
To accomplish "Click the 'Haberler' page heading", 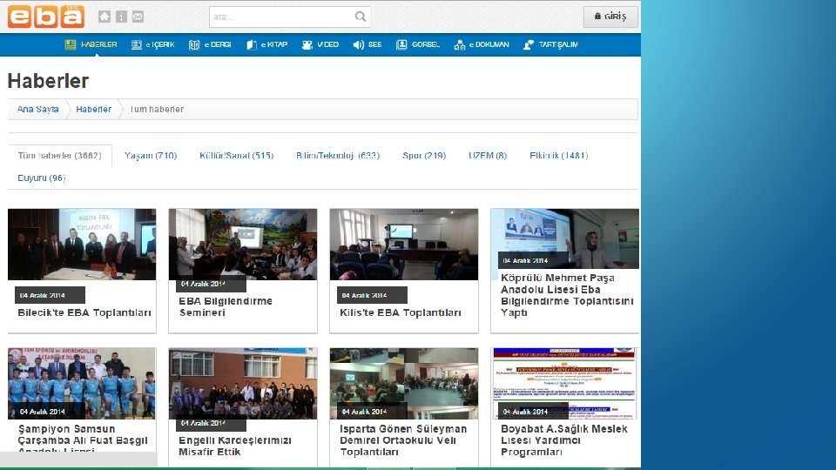I will point(48,81).
